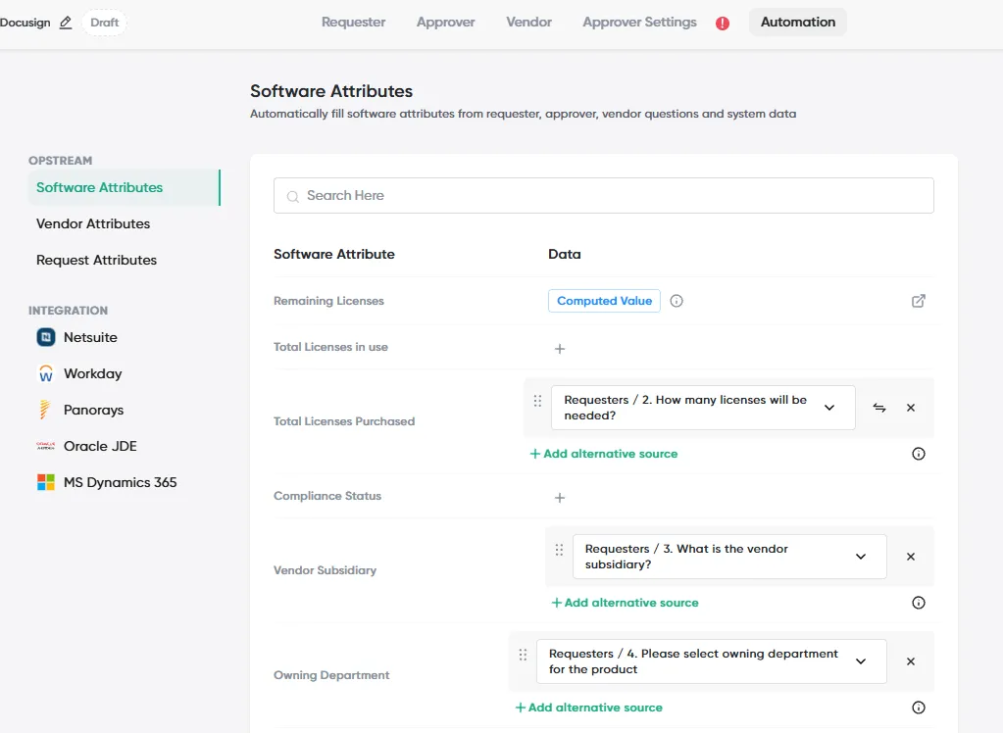Remove the Vendor Subsidiary source
The width and height of the screenshot is (1003, 733).
click(911, 557)
